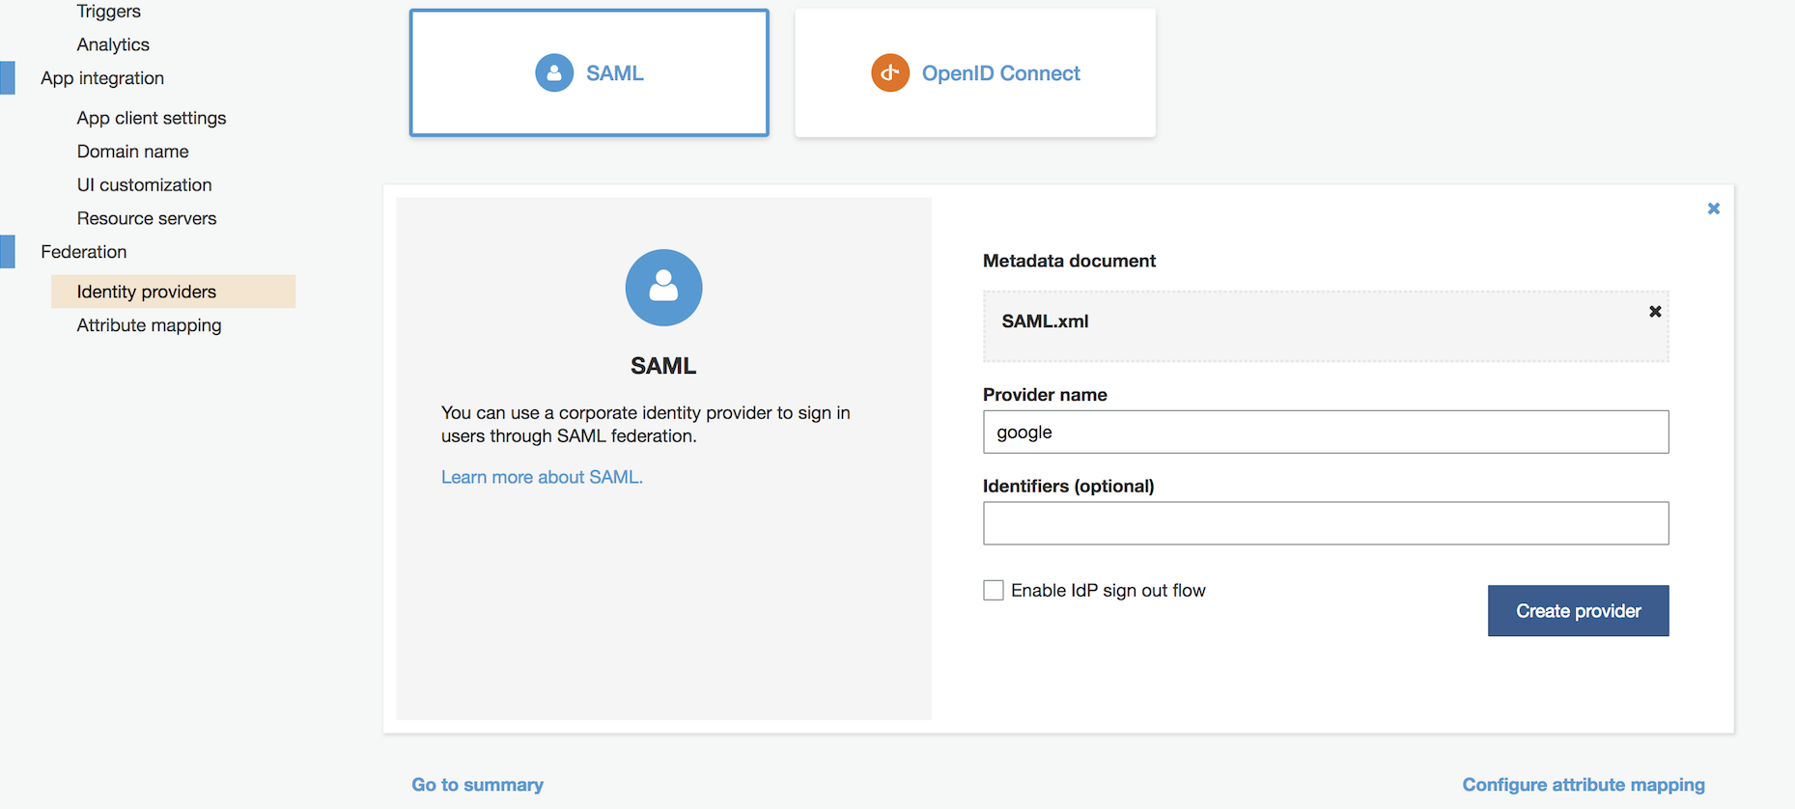Click the Create provider button
Image resolution: width=1795 pixels, height=809 pixels.
(x=1578, y=610)
